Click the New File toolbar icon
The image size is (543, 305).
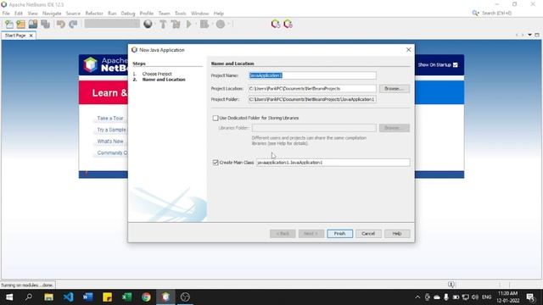(x=9, y=25)
